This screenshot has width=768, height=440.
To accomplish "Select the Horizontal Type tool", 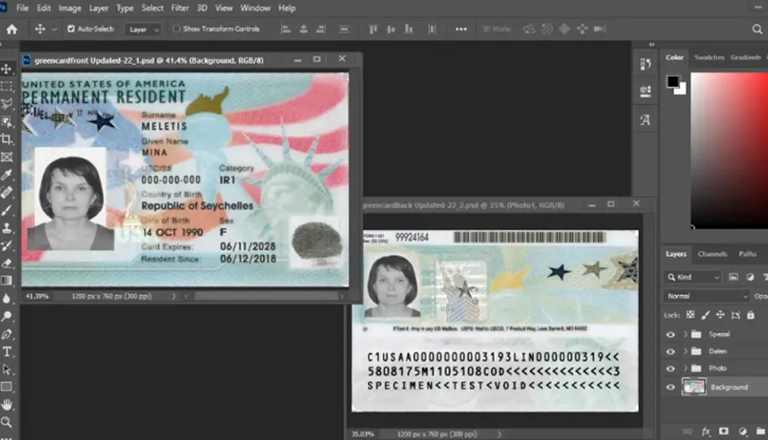I will [6, 351].
